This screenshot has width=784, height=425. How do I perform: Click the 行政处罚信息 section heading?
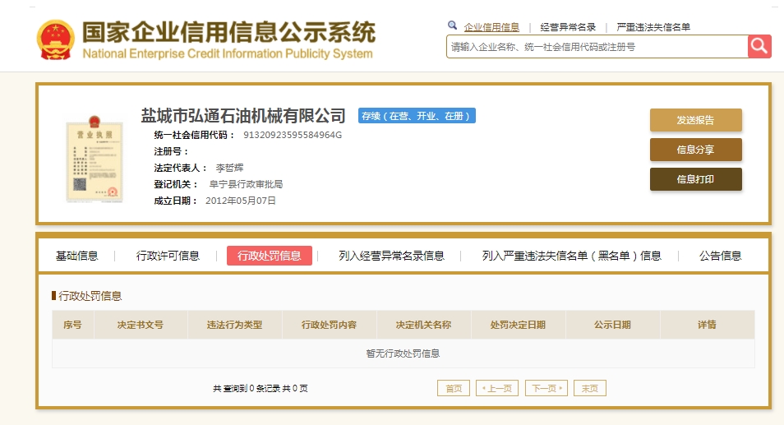click(x=90, y=296)
